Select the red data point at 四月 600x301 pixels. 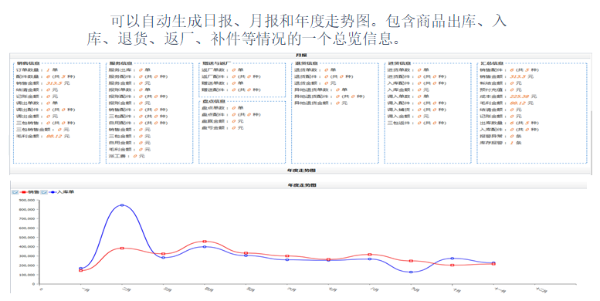click(205, 242)
